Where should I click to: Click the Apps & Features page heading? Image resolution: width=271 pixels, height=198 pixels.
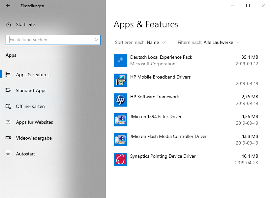(146, 24)
